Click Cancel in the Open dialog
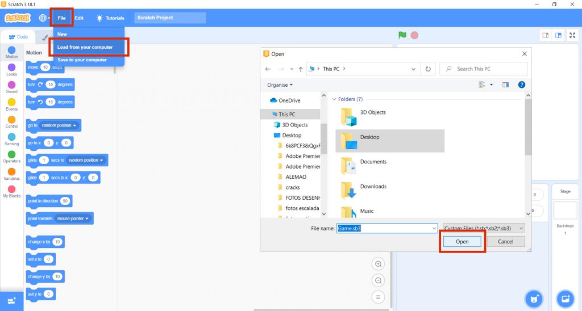The width and height of the screenshot is (582, 311). (505, 241)
